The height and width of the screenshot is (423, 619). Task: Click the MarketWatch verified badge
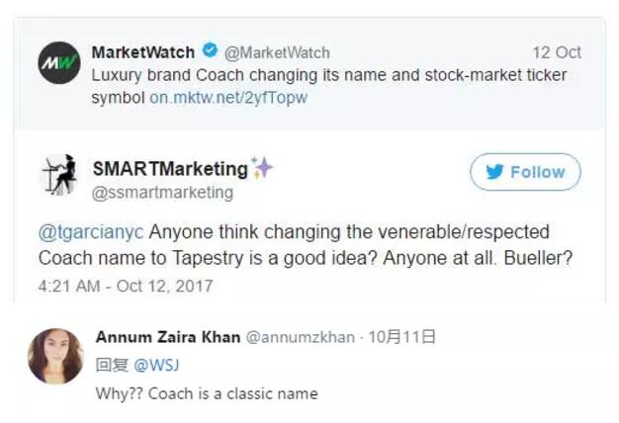pos(209,51)
